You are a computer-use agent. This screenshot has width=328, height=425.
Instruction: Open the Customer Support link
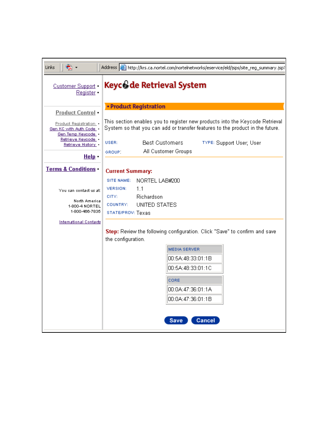coord(74,86)
